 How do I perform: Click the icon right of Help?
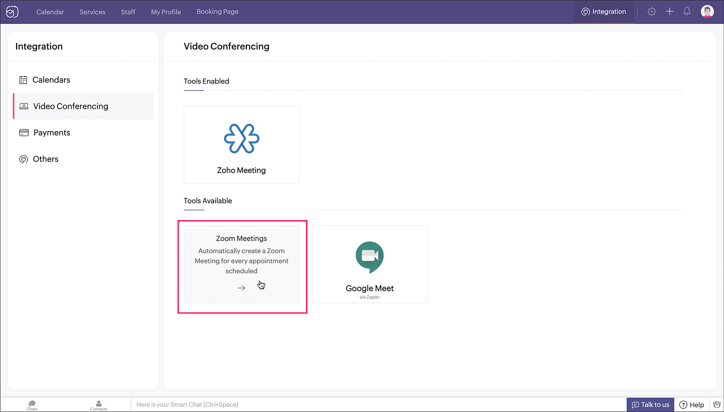point(717,405)
